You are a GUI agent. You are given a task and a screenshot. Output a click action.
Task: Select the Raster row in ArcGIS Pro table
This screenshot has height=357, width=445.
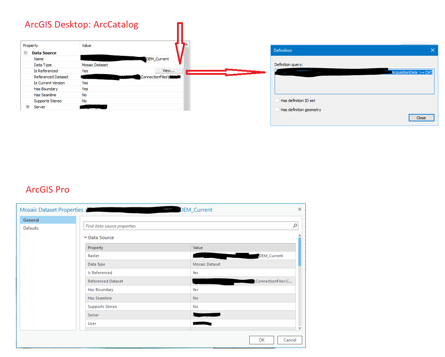coord(190,256)
